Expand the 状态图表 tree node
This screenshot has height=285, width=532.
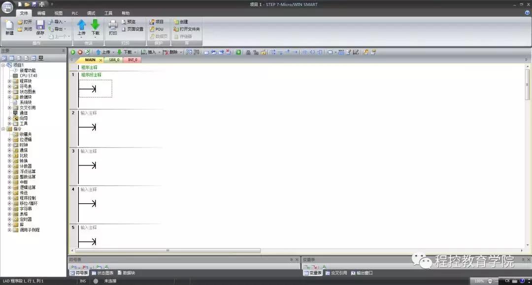click(9, 92)
